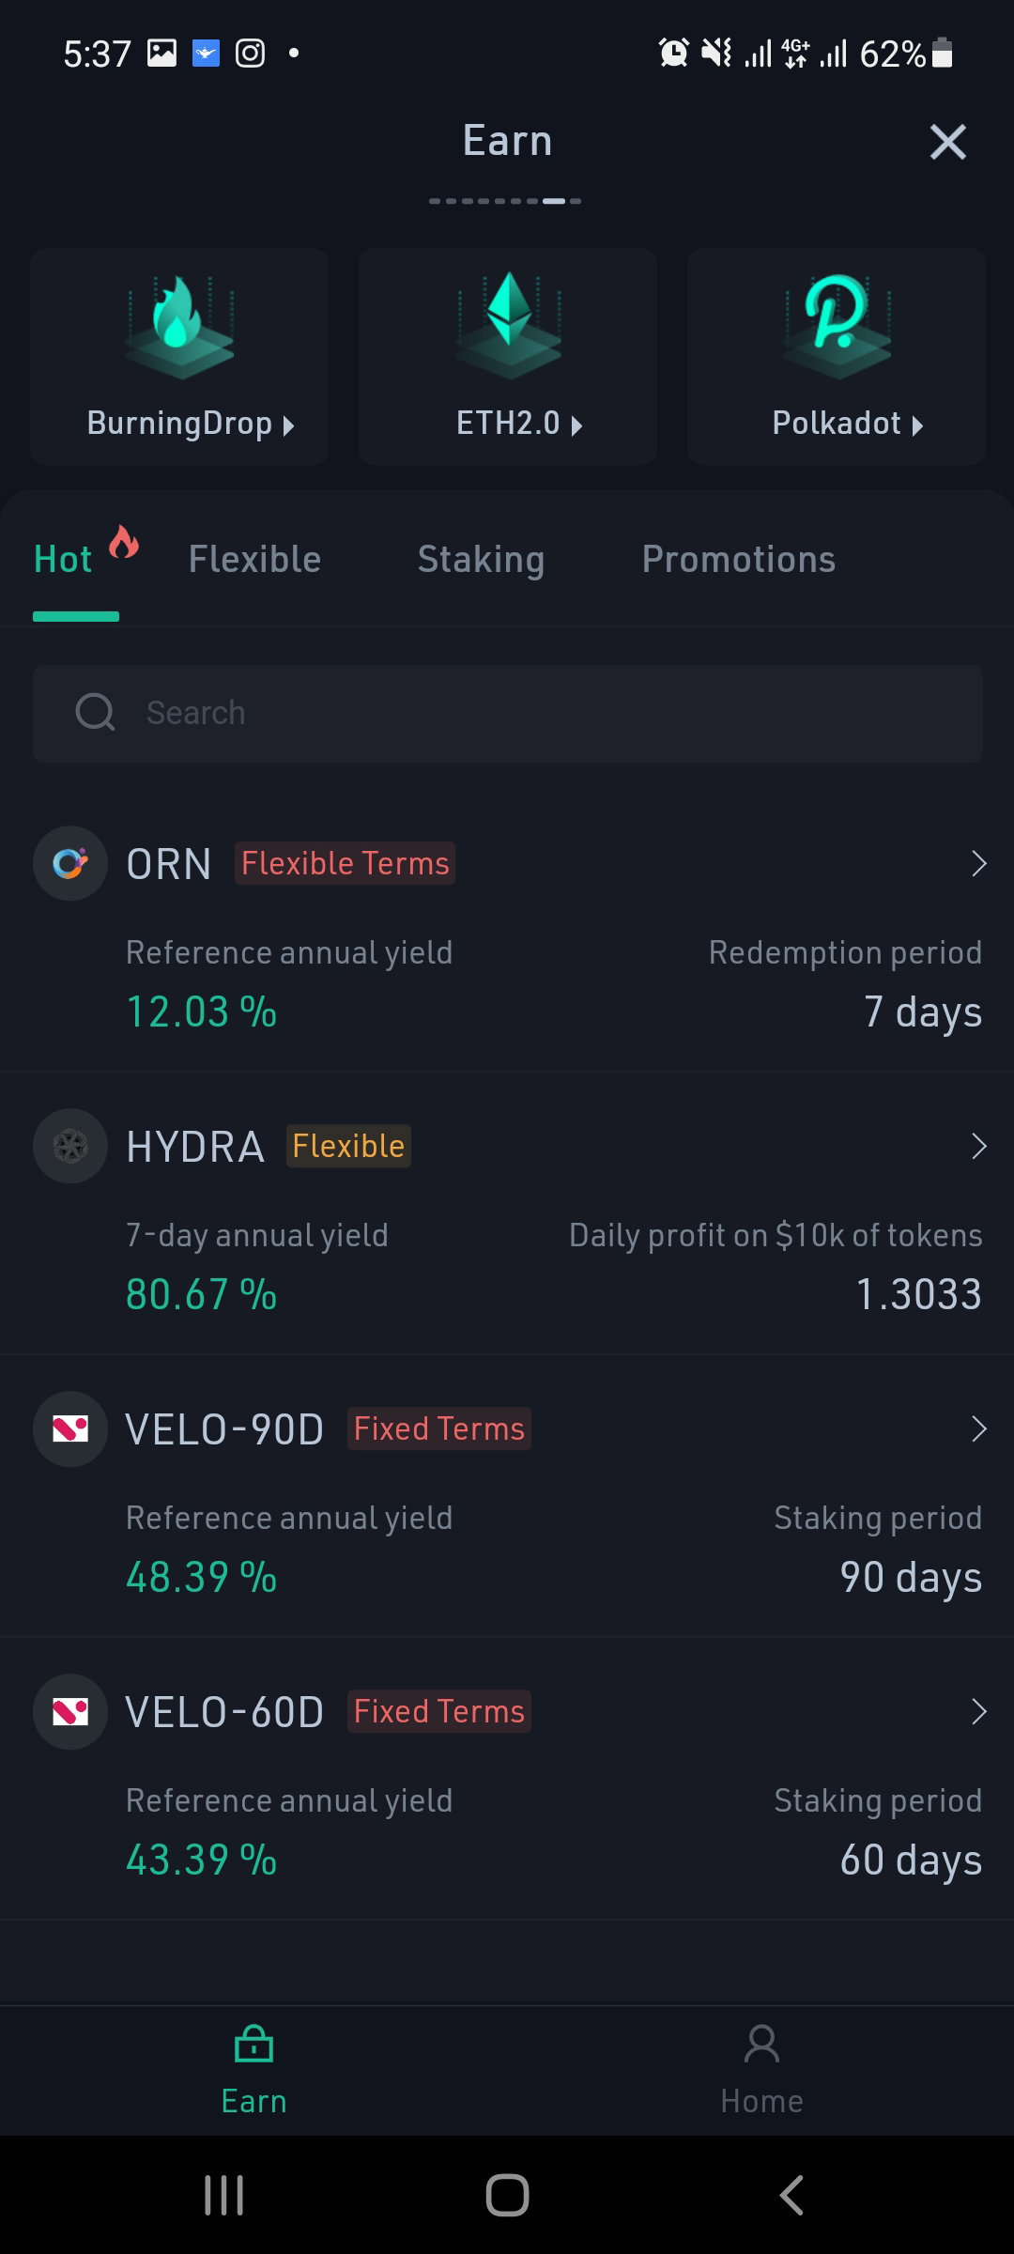Tap the VELO-60D token logo
Screen dimensions: 1014x2254
click(x=70, y=1711)
